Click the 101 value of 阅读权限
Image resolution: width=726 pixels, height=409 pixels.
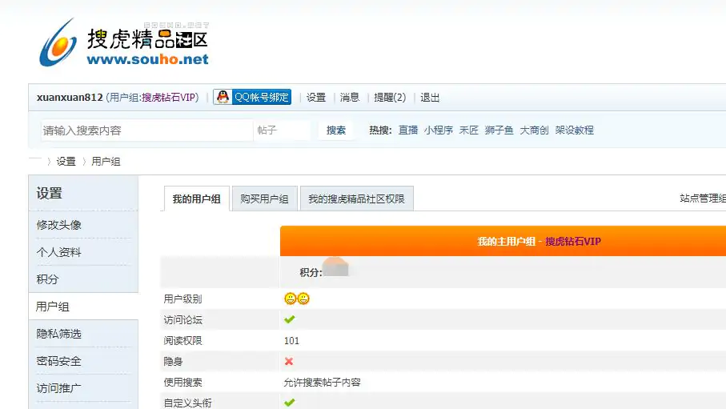[x=291, y=341]
